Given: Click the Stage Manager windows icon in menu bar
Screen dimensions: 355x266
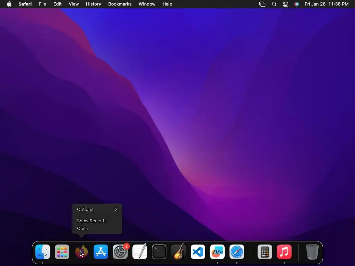Looking at the screenshot, I should click(262, 4).
